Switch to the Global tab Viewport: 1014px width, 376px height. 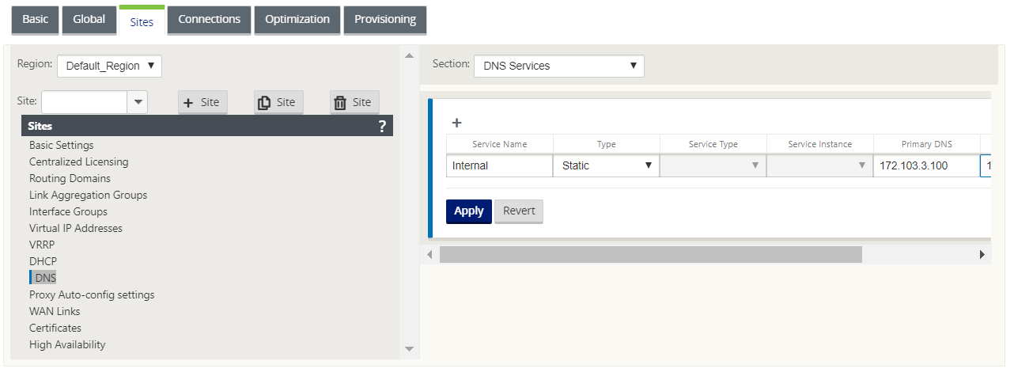point(89,20)
